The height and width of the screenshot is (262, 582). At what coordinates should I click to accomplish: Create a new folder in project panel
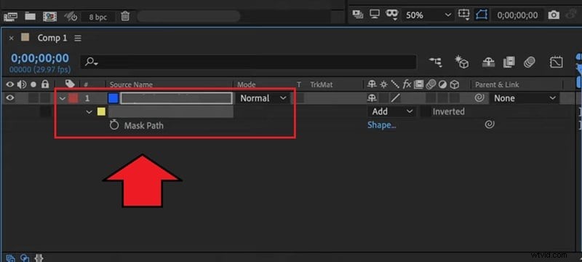(30, 16)
